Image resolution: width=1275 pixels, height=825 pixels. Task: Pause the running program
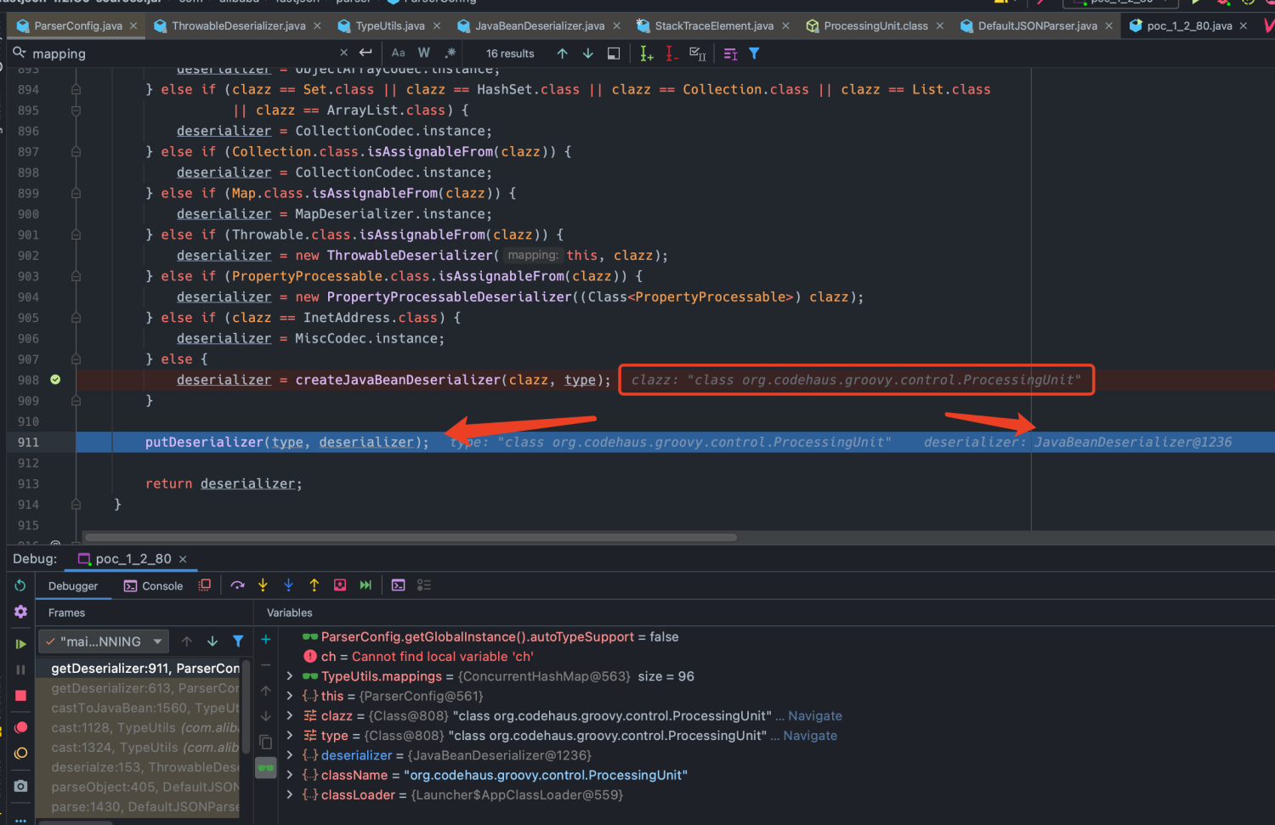coord(20,670)
